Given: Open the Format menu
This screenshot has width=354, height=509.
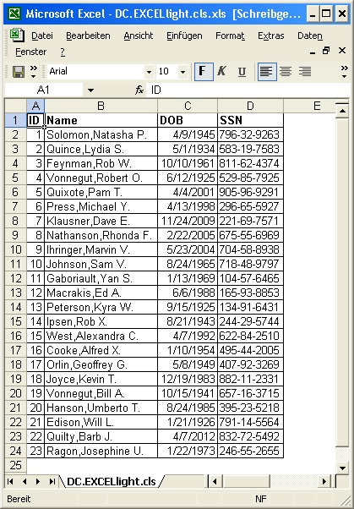Looking at the screenshot, I should (x=230, y=36).
